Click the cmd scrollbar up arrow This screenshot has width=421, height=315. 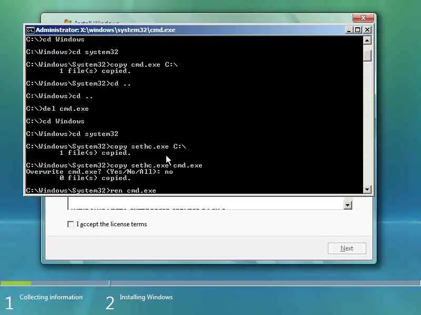coord(367,40)
